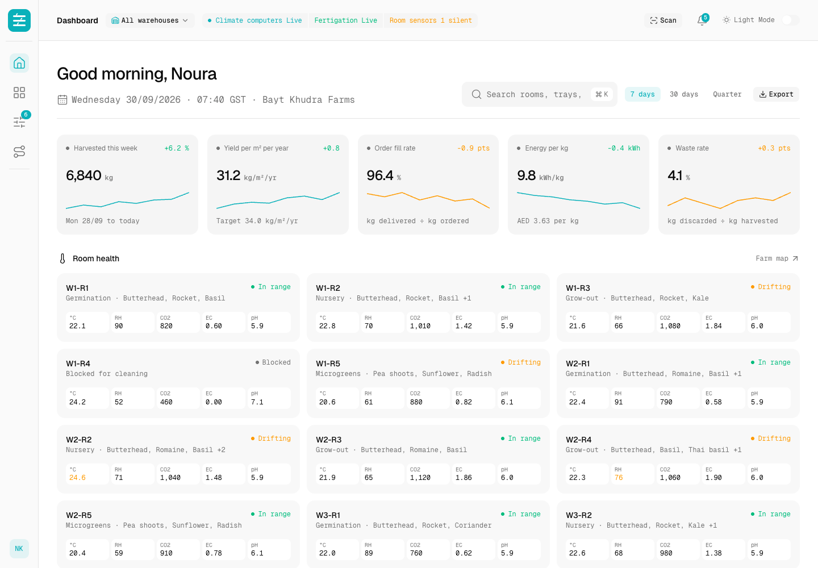Image resolution: width=818 pixels, height=568 pixels.
Task: Click the calendar icon beside the date
Action: (62, 100)
